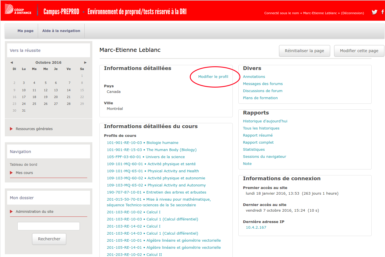Go to next month in calendar
Screen dimensions: 385x257
click(x=85, y=63)
